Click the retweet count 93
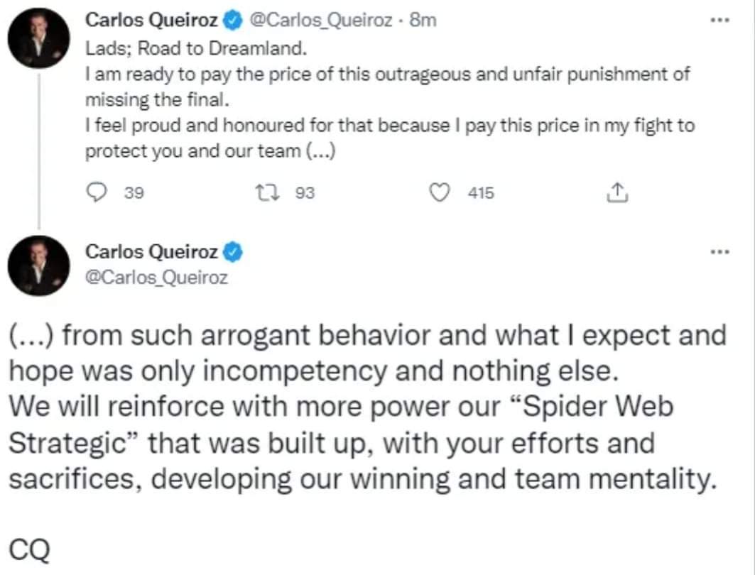755x575 pixels. pos(305,193)
